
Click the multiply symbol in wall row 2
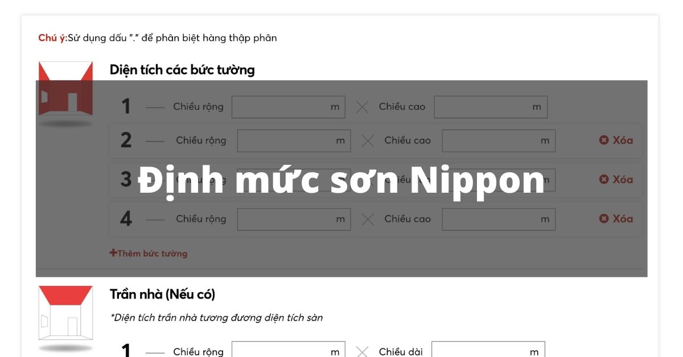pyautogui.click(x=368, y=141)
